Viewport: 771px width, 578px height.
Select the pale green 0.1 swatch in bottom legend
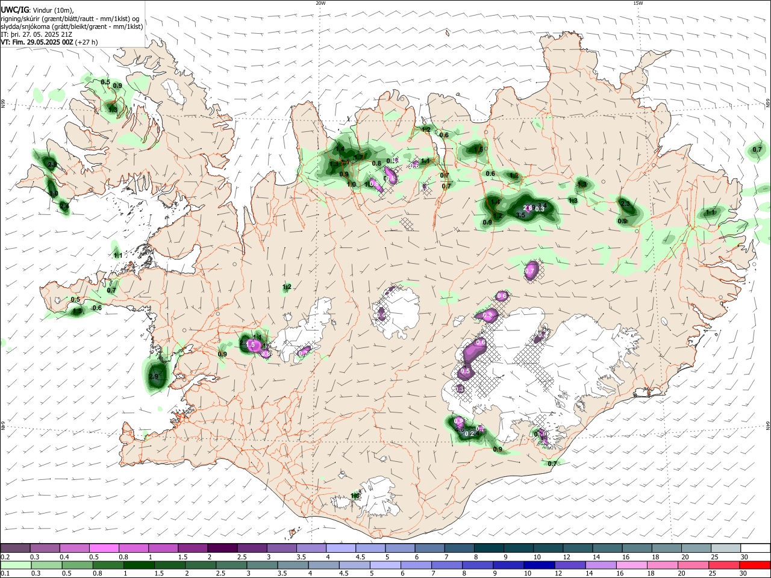coord(16,565)
